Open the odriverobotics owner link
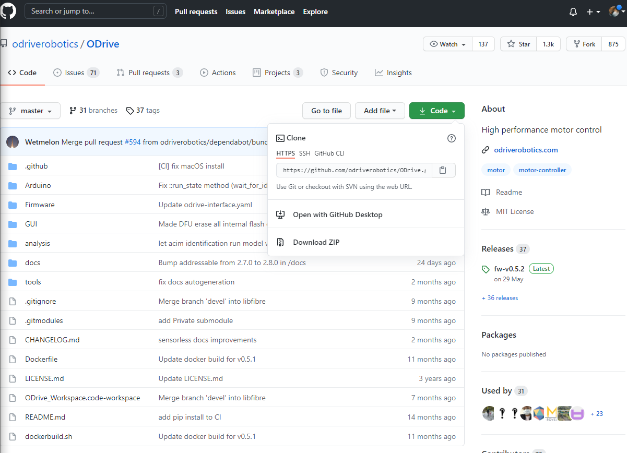This screenshot has width=627, height=453. pyautogui.click(x=45, y=44)
